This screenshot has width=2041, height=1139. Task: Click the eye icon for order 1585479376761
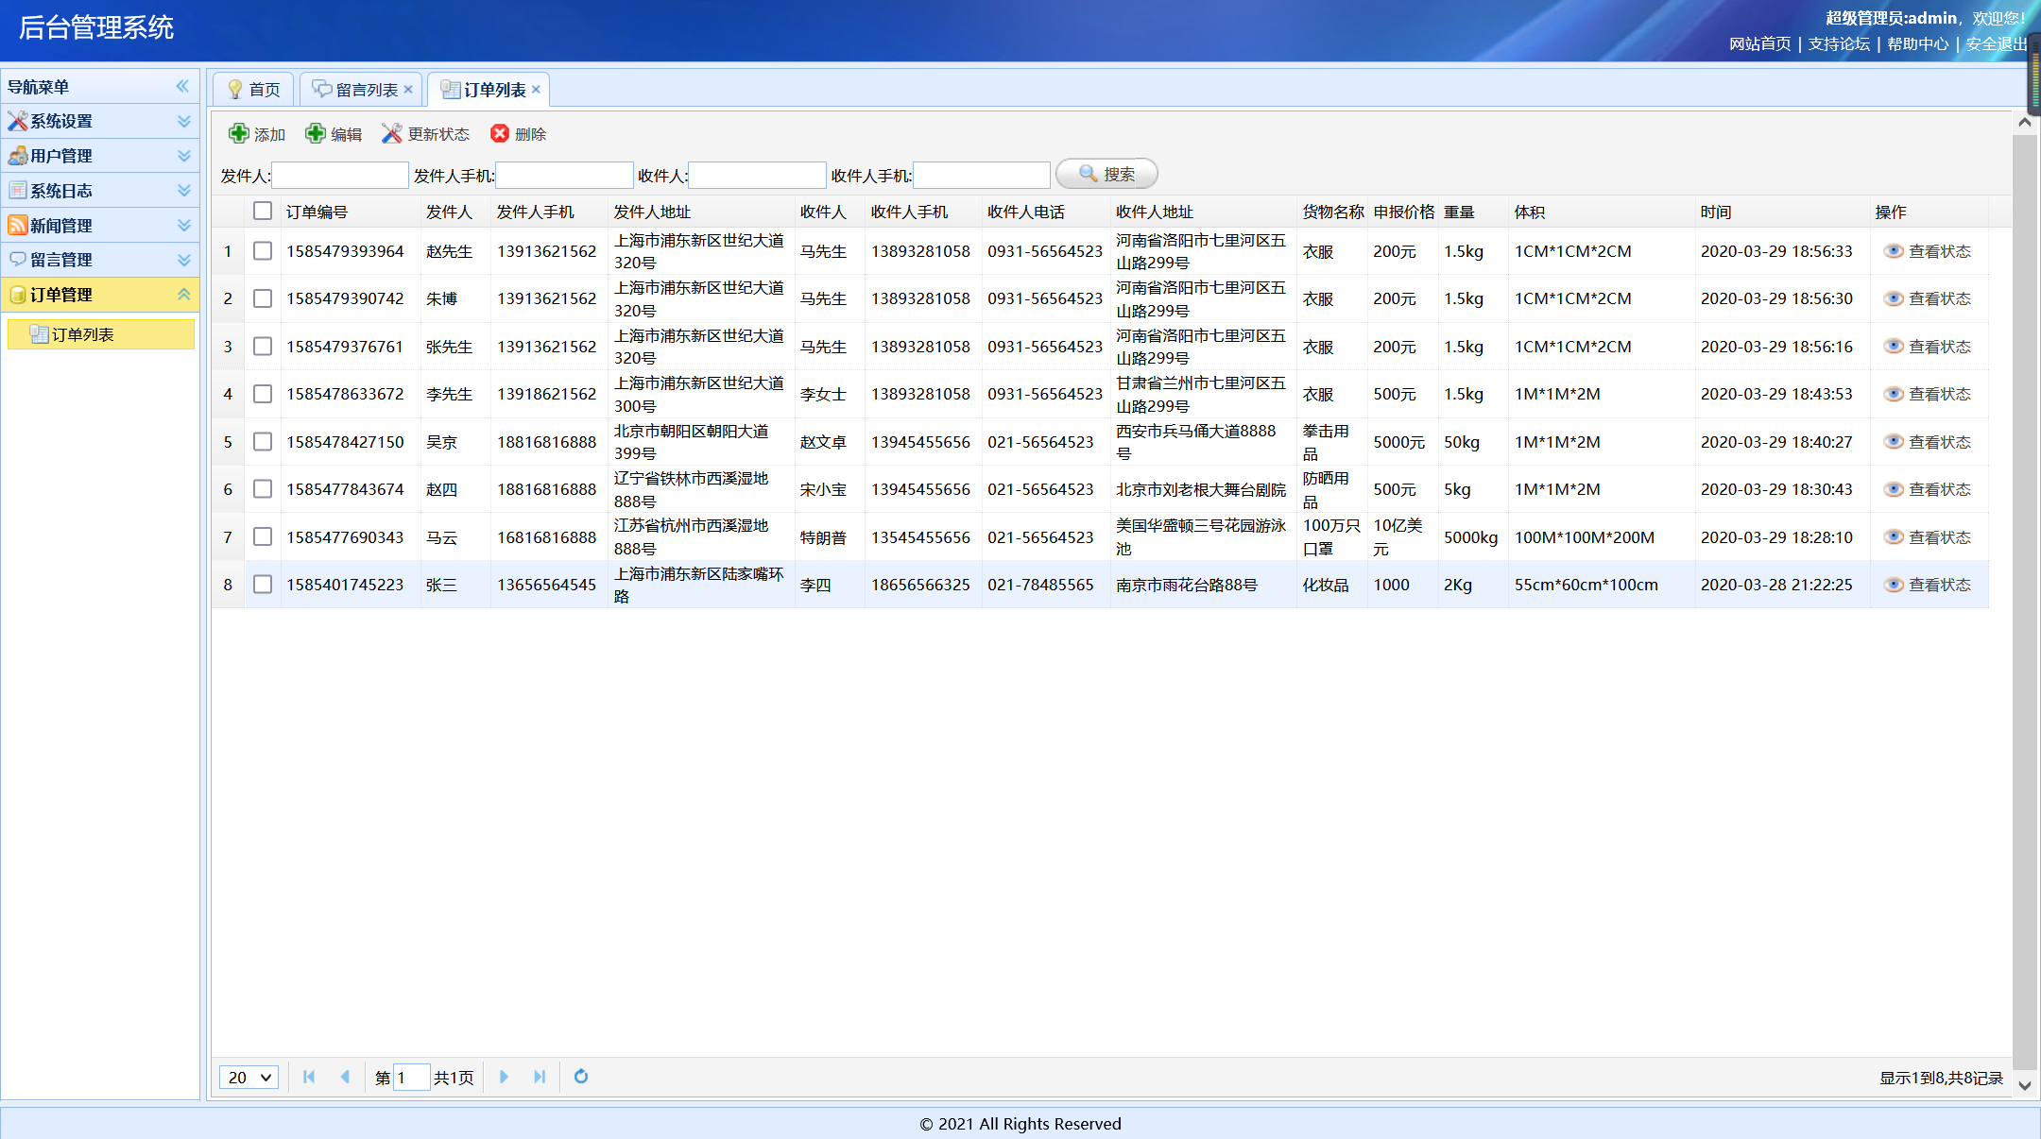click(x=1894, y=347)
